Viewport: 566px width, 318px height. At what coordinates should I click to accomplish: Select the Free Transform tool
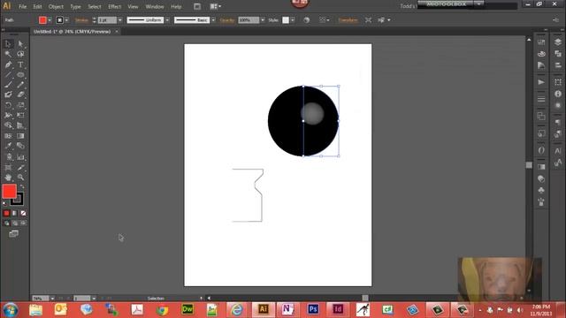click(x=20, y=116)
